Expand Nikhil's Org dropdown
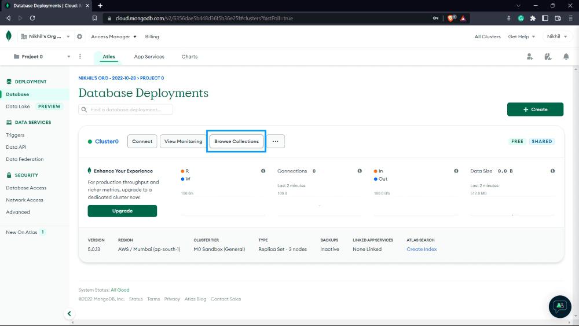This screenshot has height=326, width=579. tap(45, 36)
